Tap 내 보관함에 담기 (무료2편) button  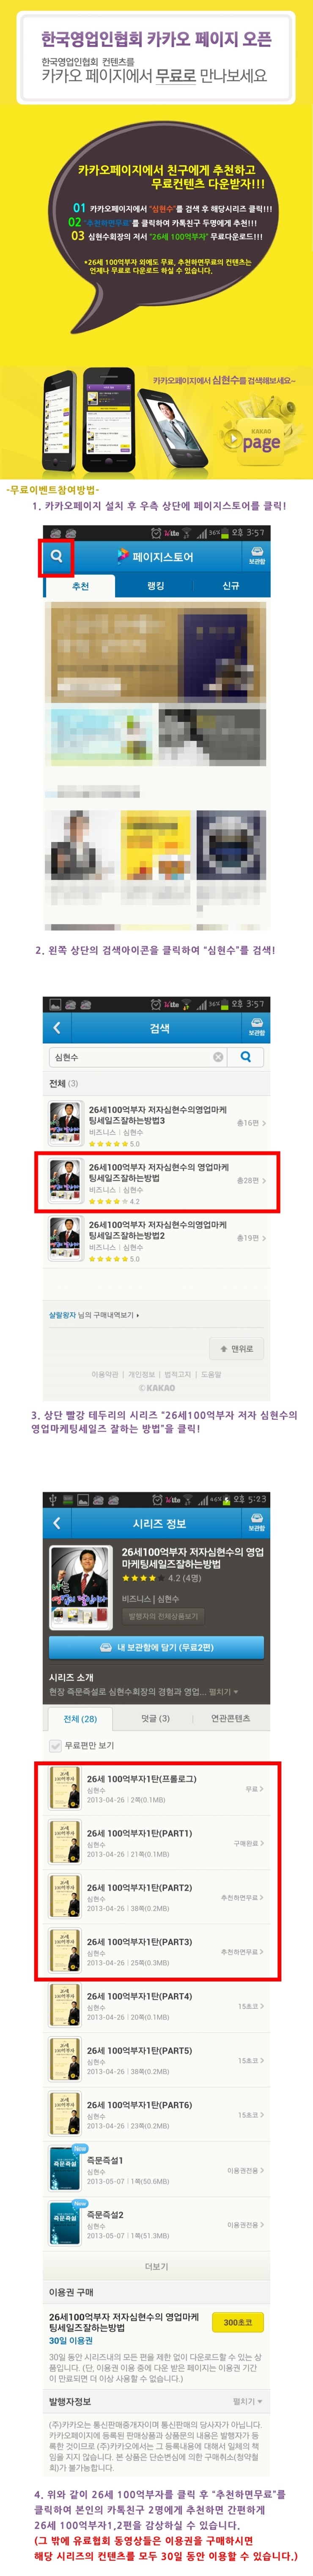point(156,1647)
